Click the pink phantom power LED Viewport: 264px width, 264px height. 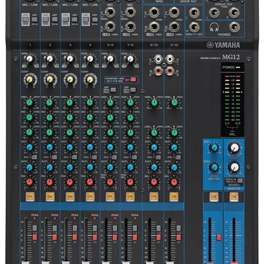coord(126,80)
